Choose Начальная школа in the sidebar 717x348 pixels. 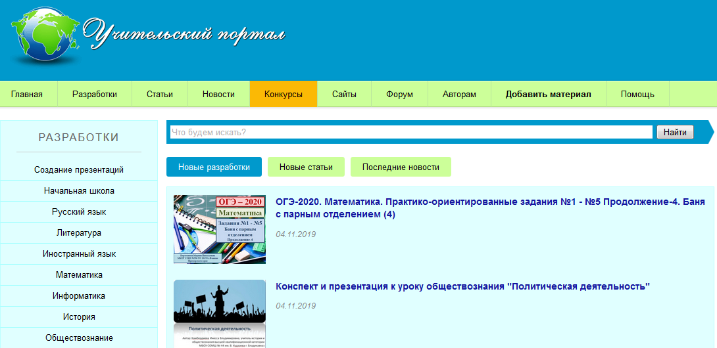click(79, 191)
